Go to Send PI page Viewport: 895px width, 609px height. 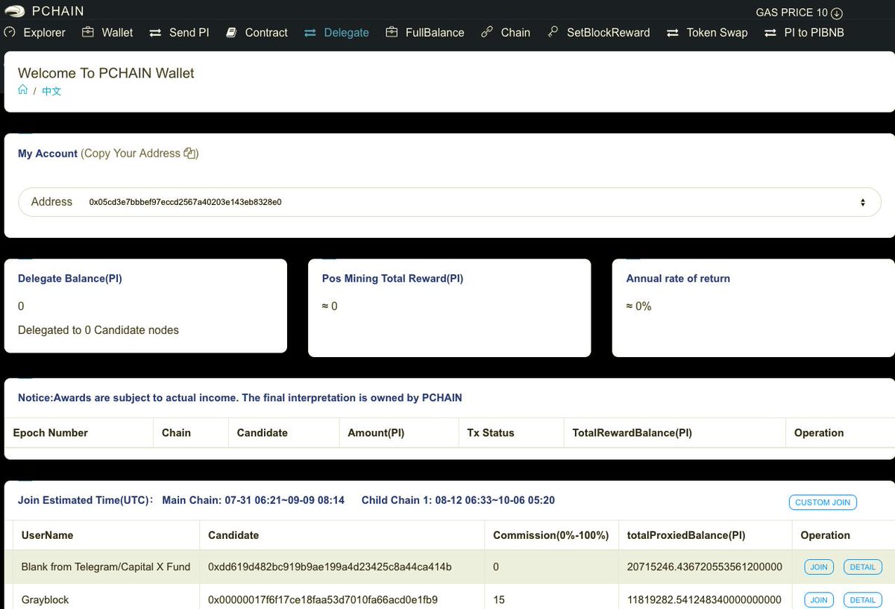(x=189, y=33)
